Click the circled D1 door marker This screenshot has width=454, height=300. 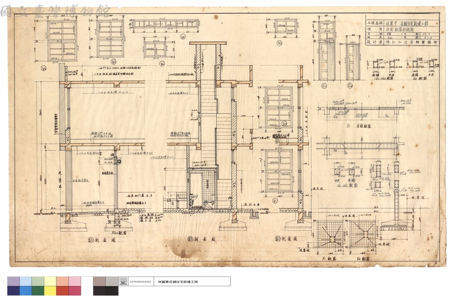[324, 86]
